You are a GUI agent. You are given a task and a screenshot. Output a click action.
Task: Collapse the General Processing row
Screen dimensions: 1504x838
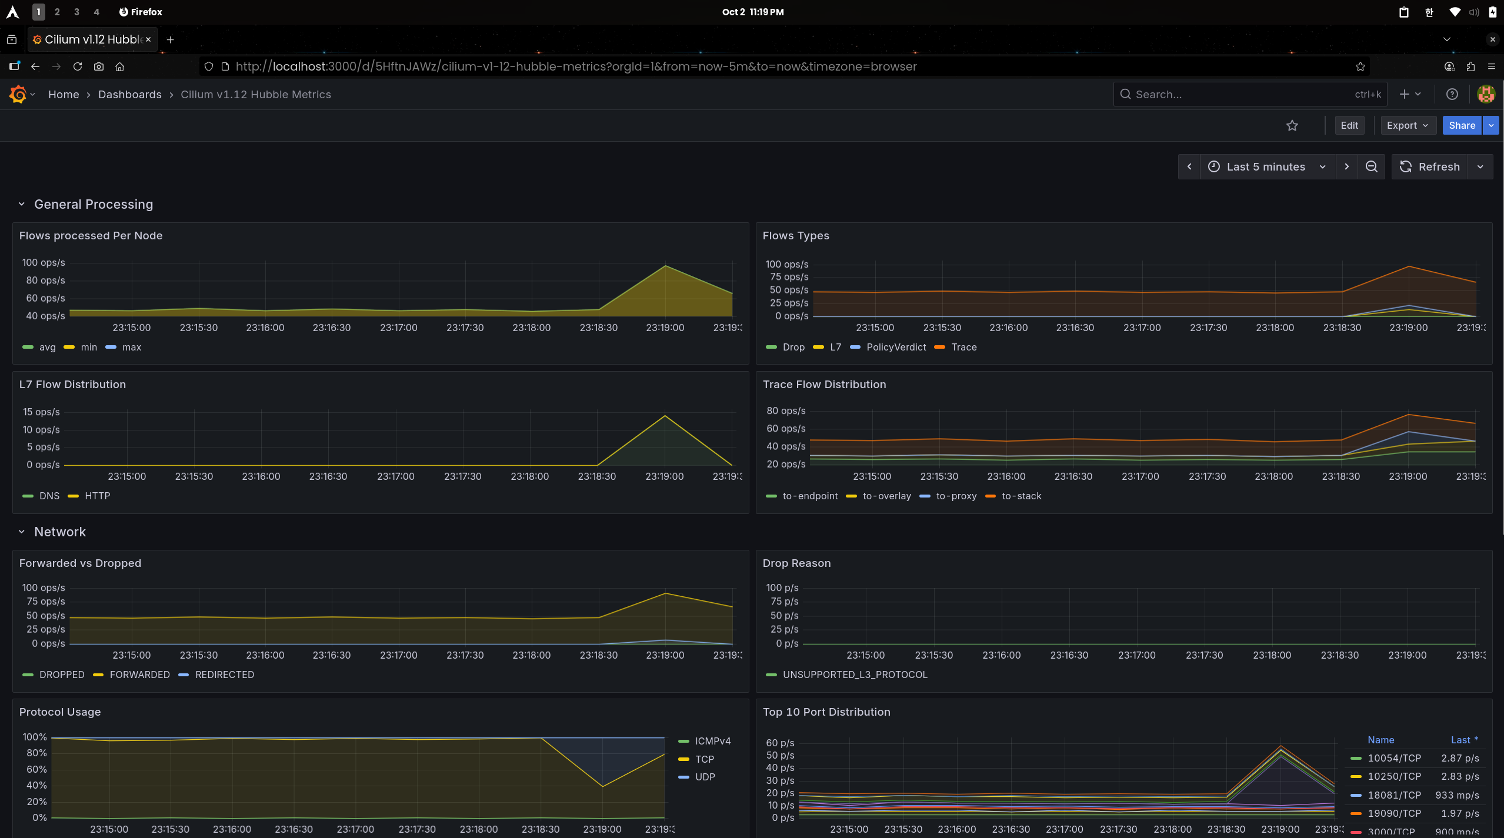(x=22, y=204)
